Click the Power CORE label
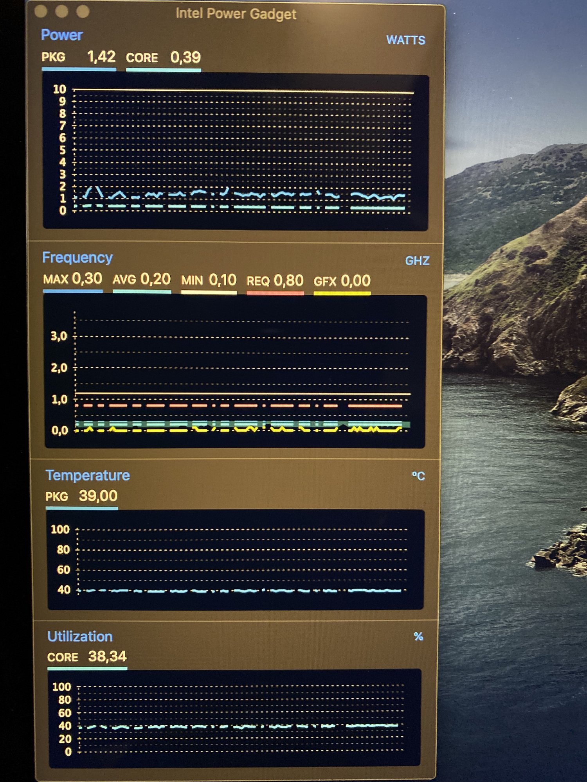Viewport: 587px width, 782px height. [142, 58]
